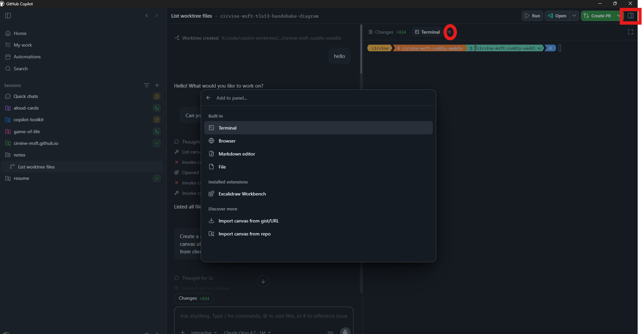Choose Markdown editor panel option
Screen dimensions: 642x334
[x=318, y=154]
